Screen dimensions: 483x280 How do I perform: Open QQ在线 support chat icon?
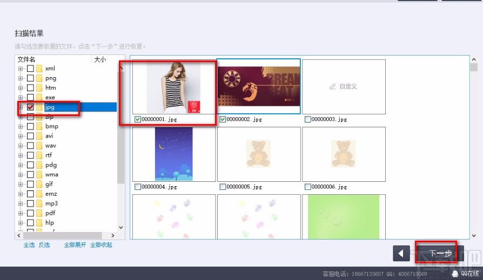[x=455, y=274]
